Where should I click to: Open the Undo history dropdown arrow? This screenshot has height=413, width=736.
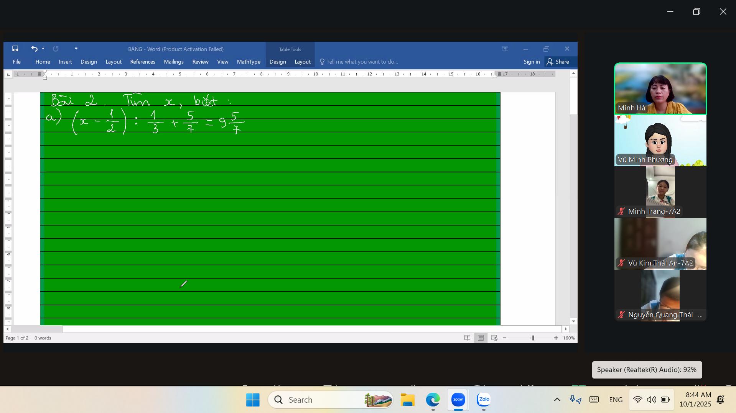point(43,49)
